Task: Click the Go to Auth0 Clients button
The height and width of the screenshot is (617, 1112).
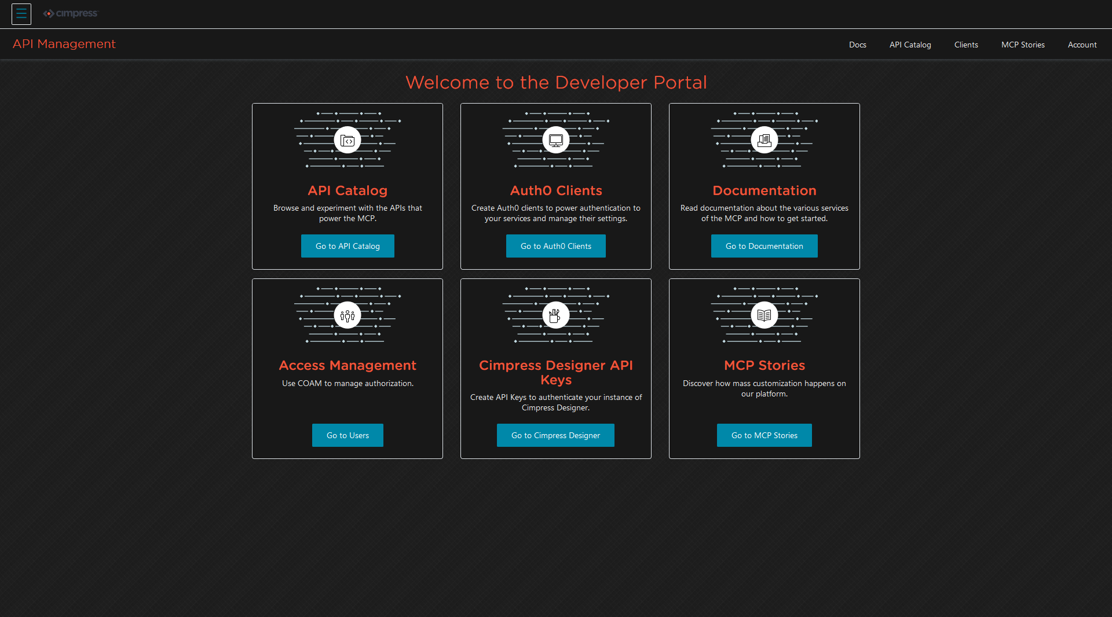Action: click(556, 246)
